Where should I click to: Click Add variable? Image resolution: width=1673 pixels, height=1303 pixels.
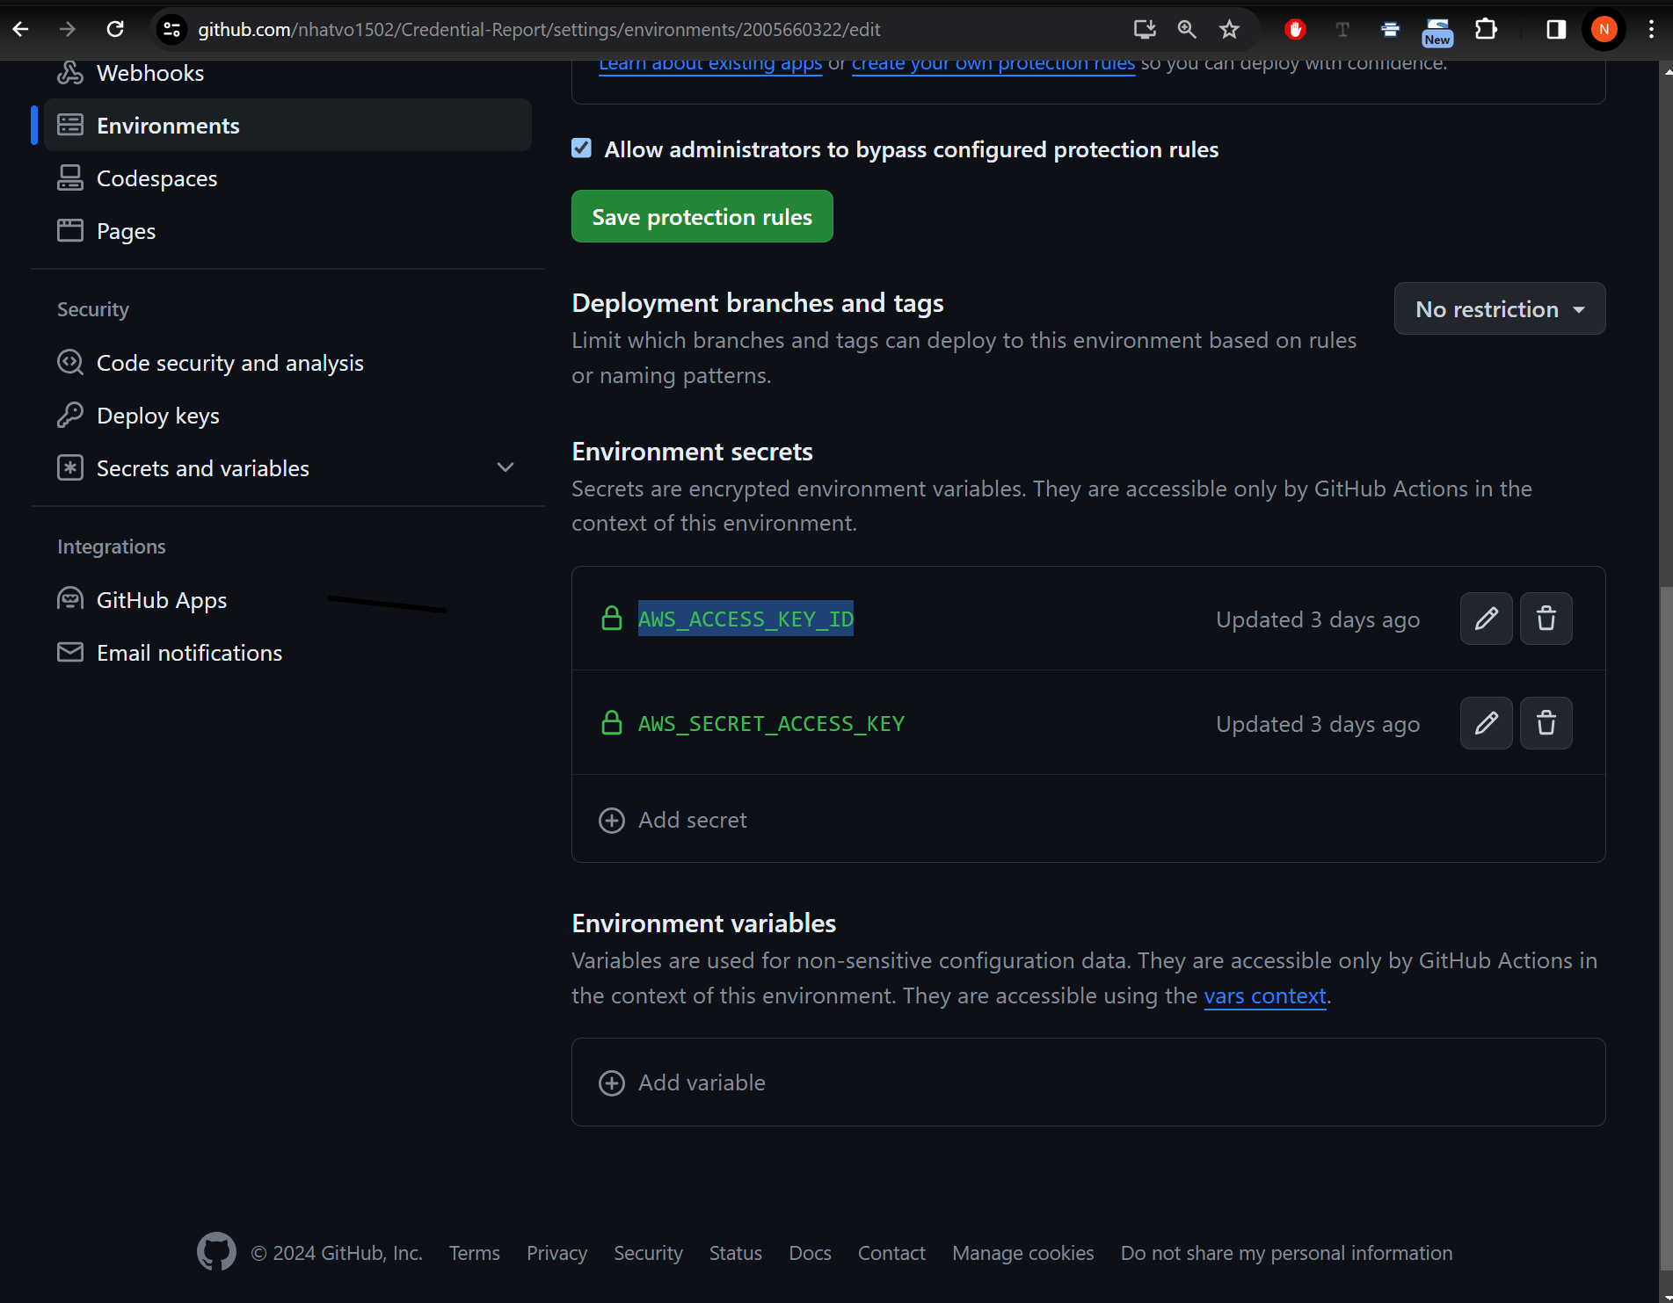pyautogui.click(x=682, y=1082)
